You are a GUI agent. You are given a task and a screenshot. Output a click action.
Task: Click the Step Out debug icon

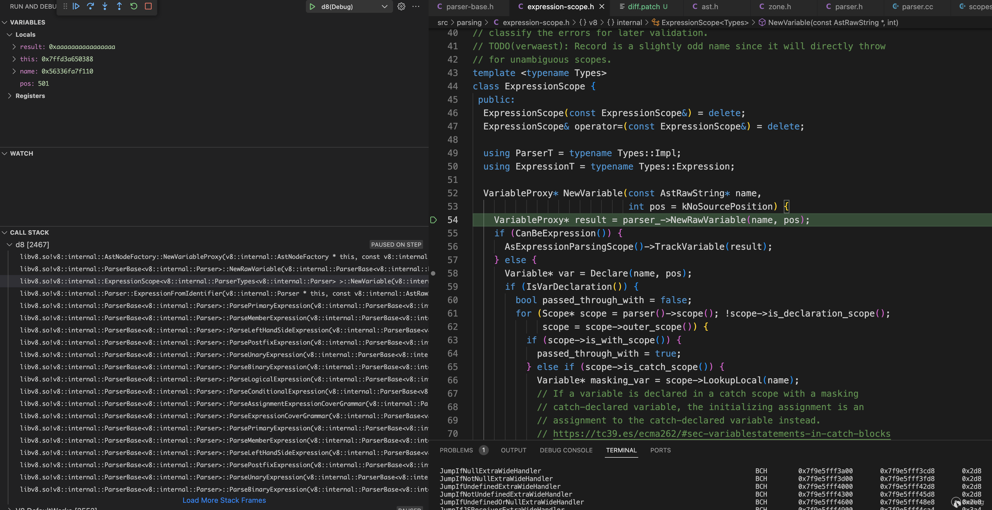[119, 6]
